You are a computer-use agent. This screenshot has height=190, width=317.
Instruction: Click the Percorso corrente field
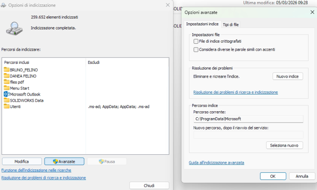[x=248, y=119]
